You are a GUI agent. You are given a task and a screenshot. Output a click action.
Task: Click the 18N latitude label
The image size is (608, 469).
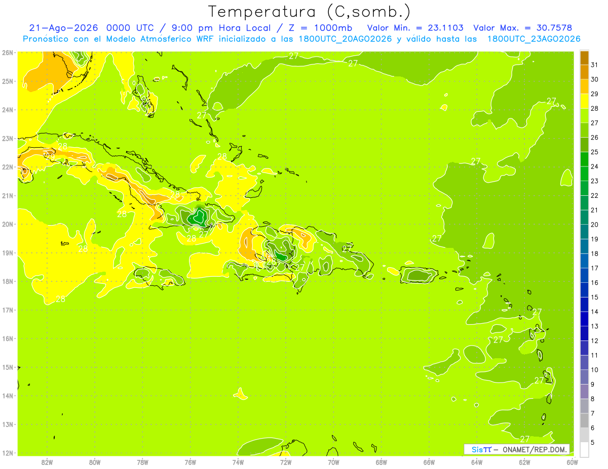click(x=8, y=281)
